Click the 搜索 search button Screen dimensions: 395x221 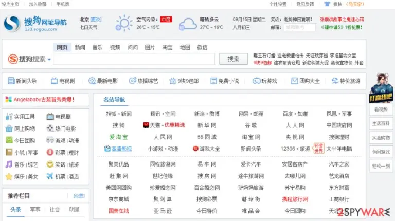click(234, 59)
